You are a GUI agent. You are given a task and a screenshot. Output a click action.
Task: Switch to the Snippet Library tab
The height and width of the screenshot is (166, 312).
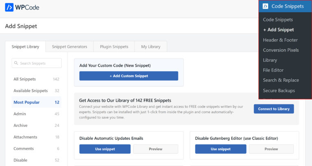26,46
